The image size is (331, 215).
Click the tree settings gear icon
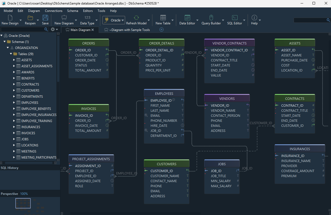[x=53, y=29]
